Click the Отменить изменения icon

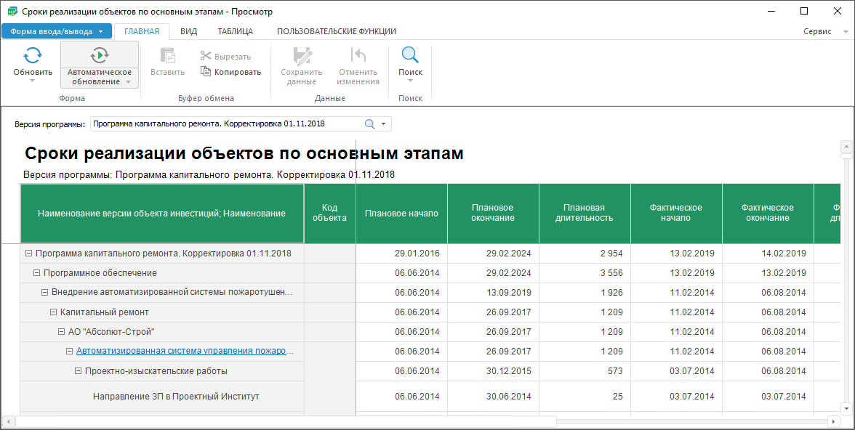click(x=358, y=55)
